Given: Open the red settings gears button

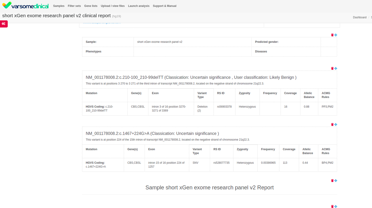Looking at the screenshot, I should [x=4, y=24].
